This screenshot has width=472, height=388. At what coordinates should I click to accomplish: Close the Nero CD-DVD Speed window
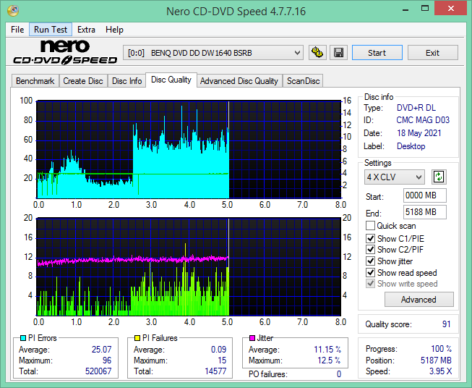[x=451, y=9]
